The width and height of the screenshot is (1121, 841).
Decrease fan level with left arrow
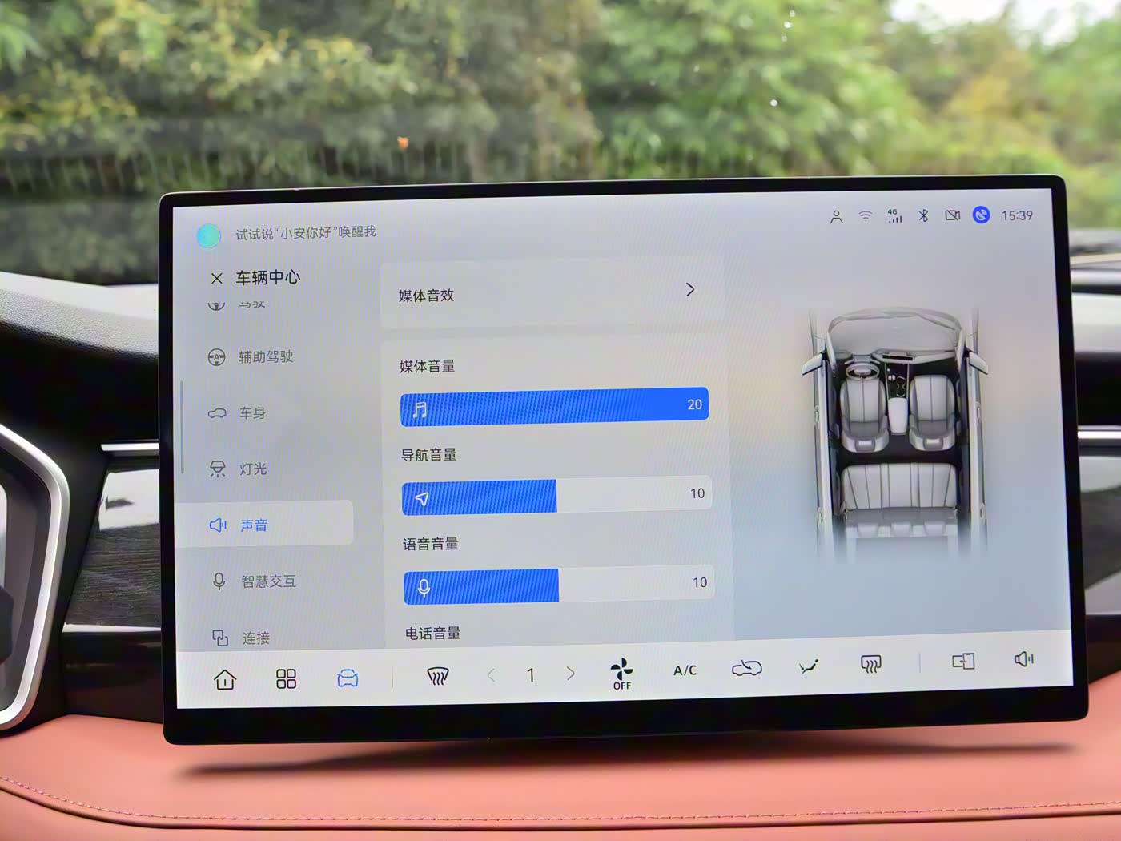point(491,676)
